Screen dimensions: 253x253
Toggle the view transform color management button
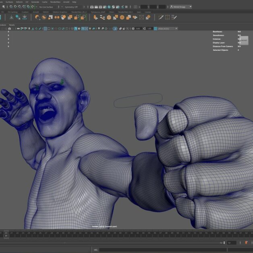(x=155, y=29)
